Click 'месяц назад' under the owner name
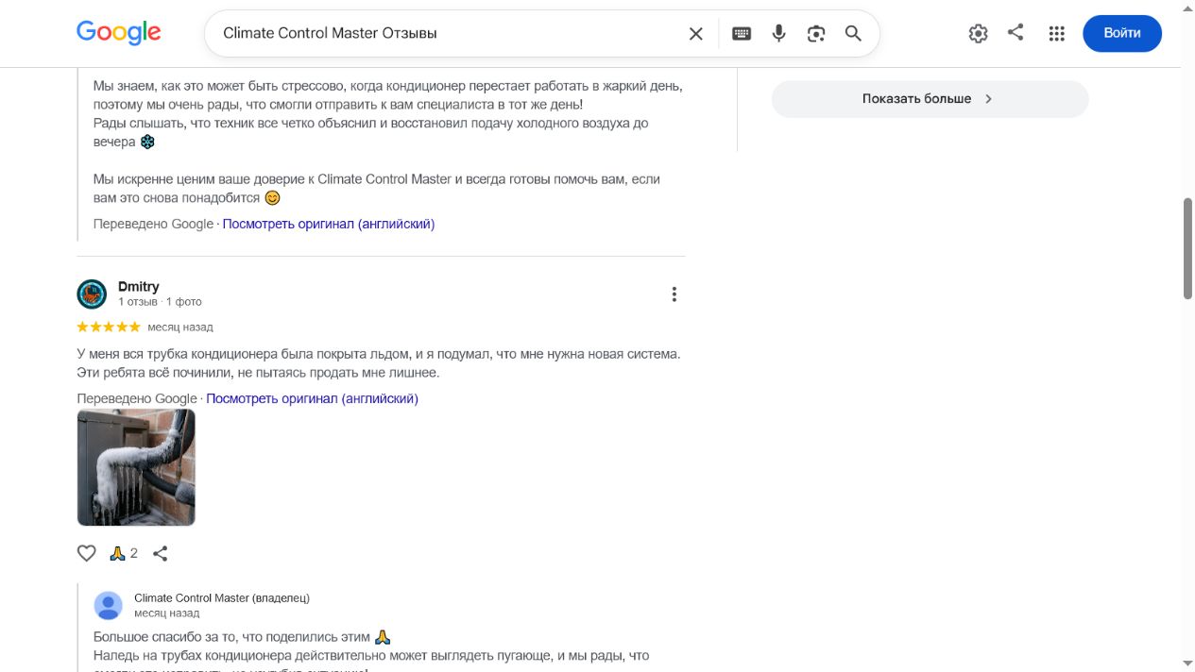 pos(167,613)
